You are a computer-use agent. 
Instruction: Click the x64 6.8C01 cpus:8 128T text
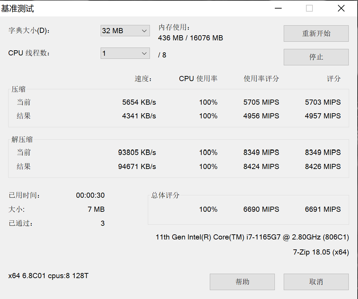[x=48, y=276]
